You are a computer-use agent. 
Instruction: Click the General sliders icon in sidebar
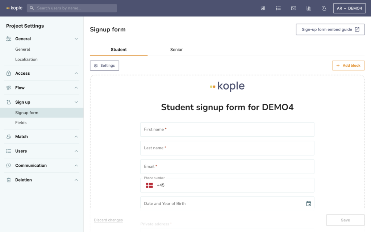9,39
